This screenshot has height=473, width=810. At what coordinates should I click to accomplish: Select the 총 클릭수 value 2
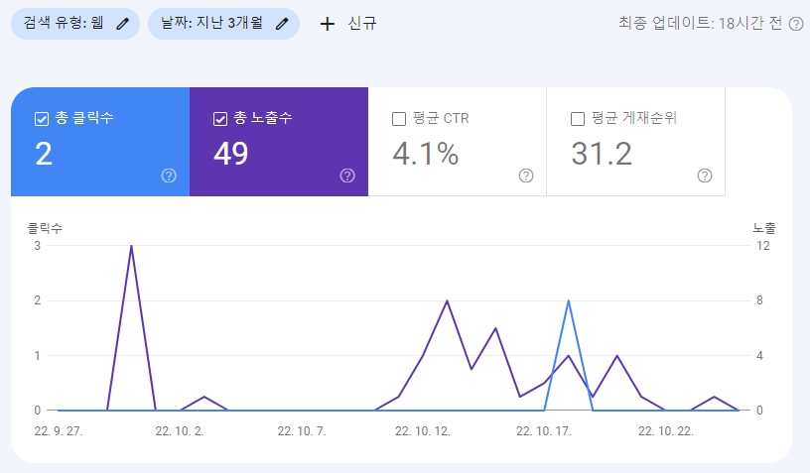tap(44, 154)
